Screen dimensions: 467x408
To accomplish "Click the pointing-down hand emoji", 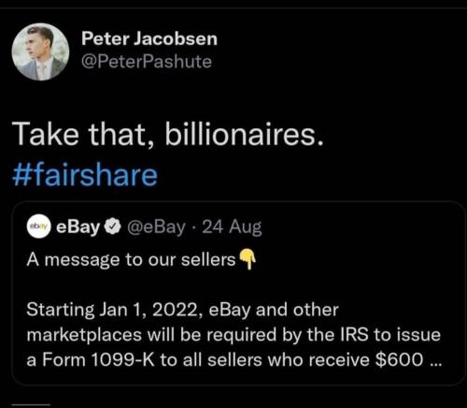I will click(x=248, y=259).
